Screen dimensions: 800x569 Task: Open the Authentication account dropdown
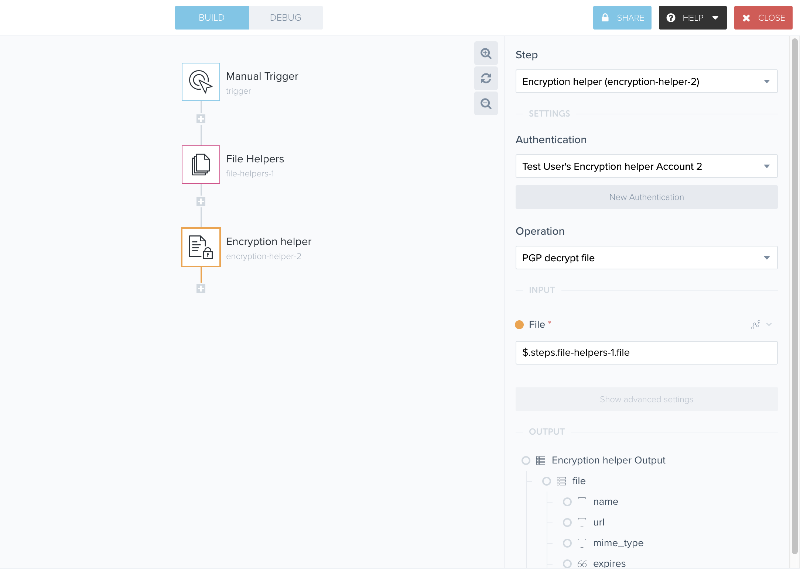click(x=646, y=166)
